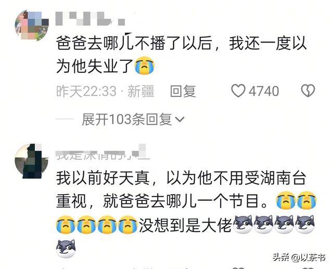Tap the 回复 reply button

click(x=183, y=91)
